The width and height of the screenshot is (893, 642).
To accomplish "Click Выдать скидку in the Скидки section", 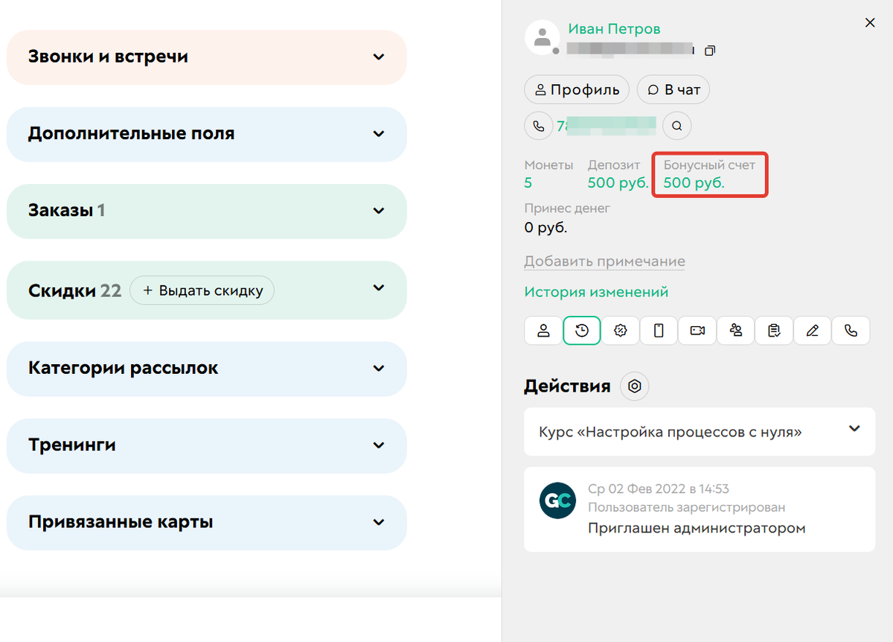I will [x=202, y=290].
